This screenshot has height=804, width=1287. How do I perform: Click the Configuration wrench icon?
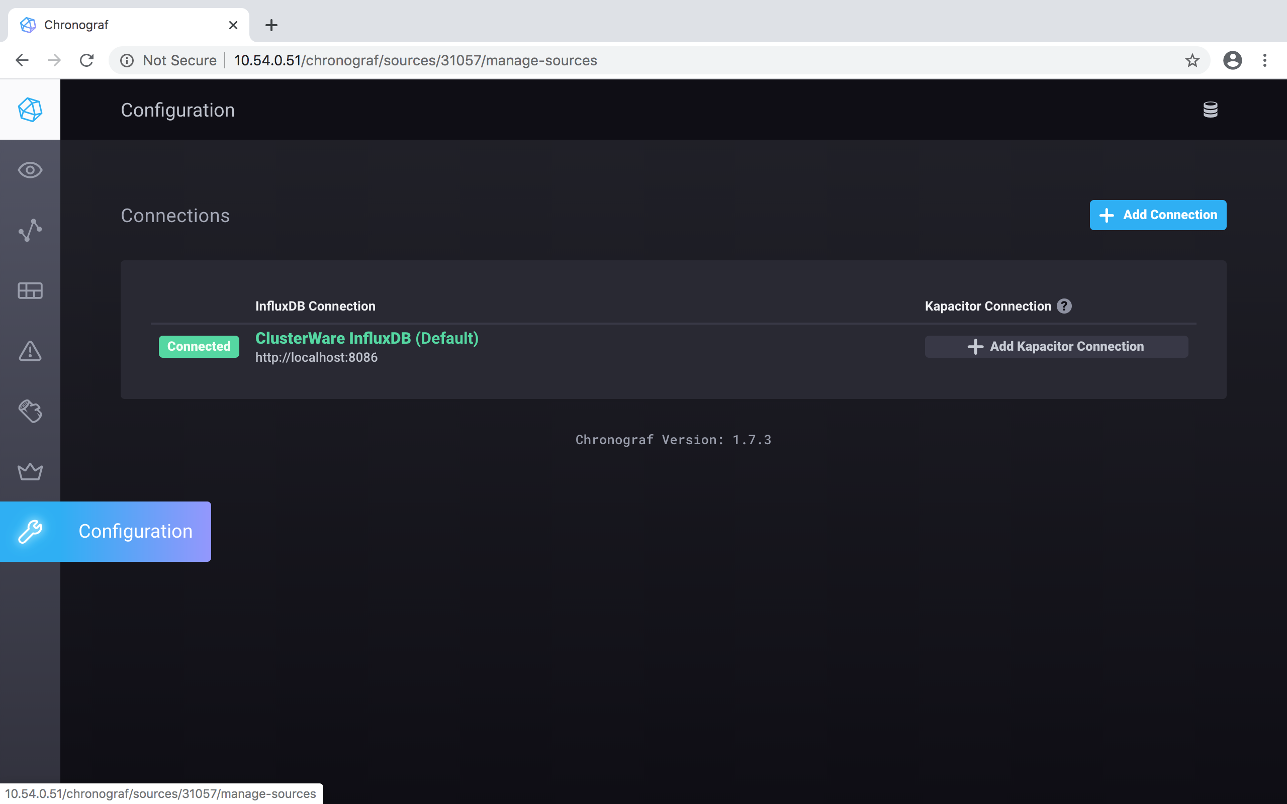pos(30,531)
